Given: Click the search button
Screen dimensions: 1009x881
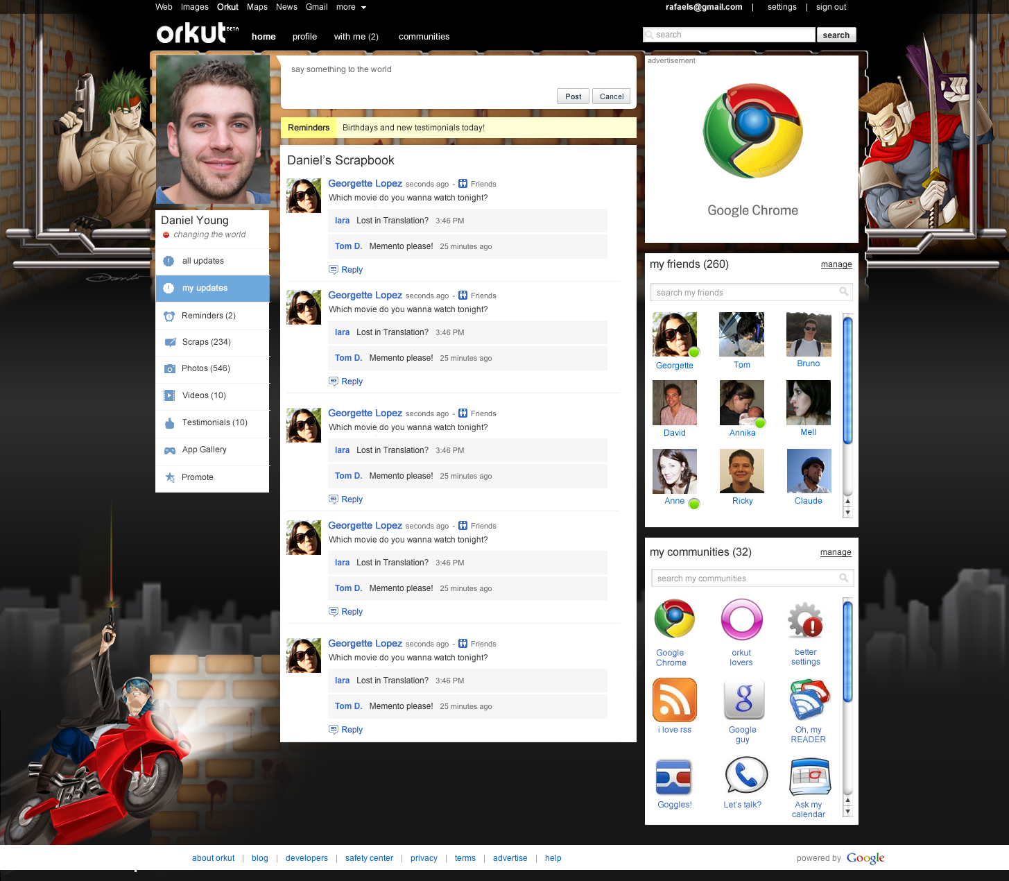Looking at the screenshot, I should tap(836, 35).
